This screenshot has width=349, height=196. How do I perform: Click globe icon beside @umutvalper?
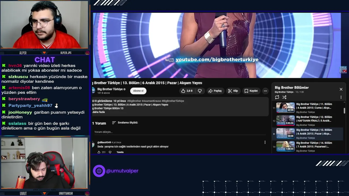[x=99, y=171]
